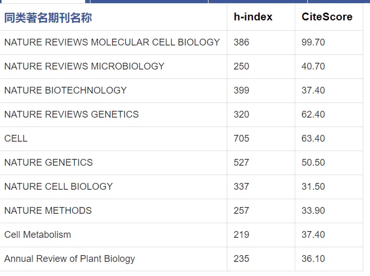Click the CiteScore value 36.10

click(x=313, y=259)
